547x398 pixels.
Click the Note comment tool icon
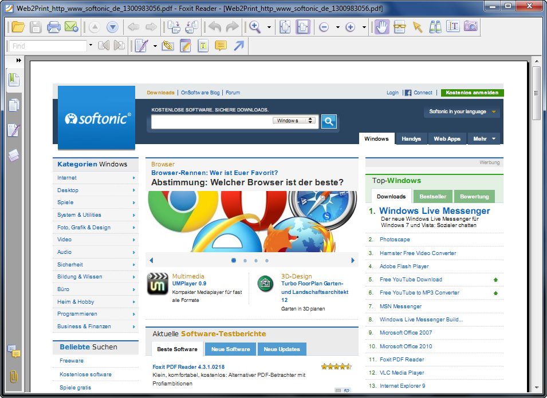(x=221, y=46)
